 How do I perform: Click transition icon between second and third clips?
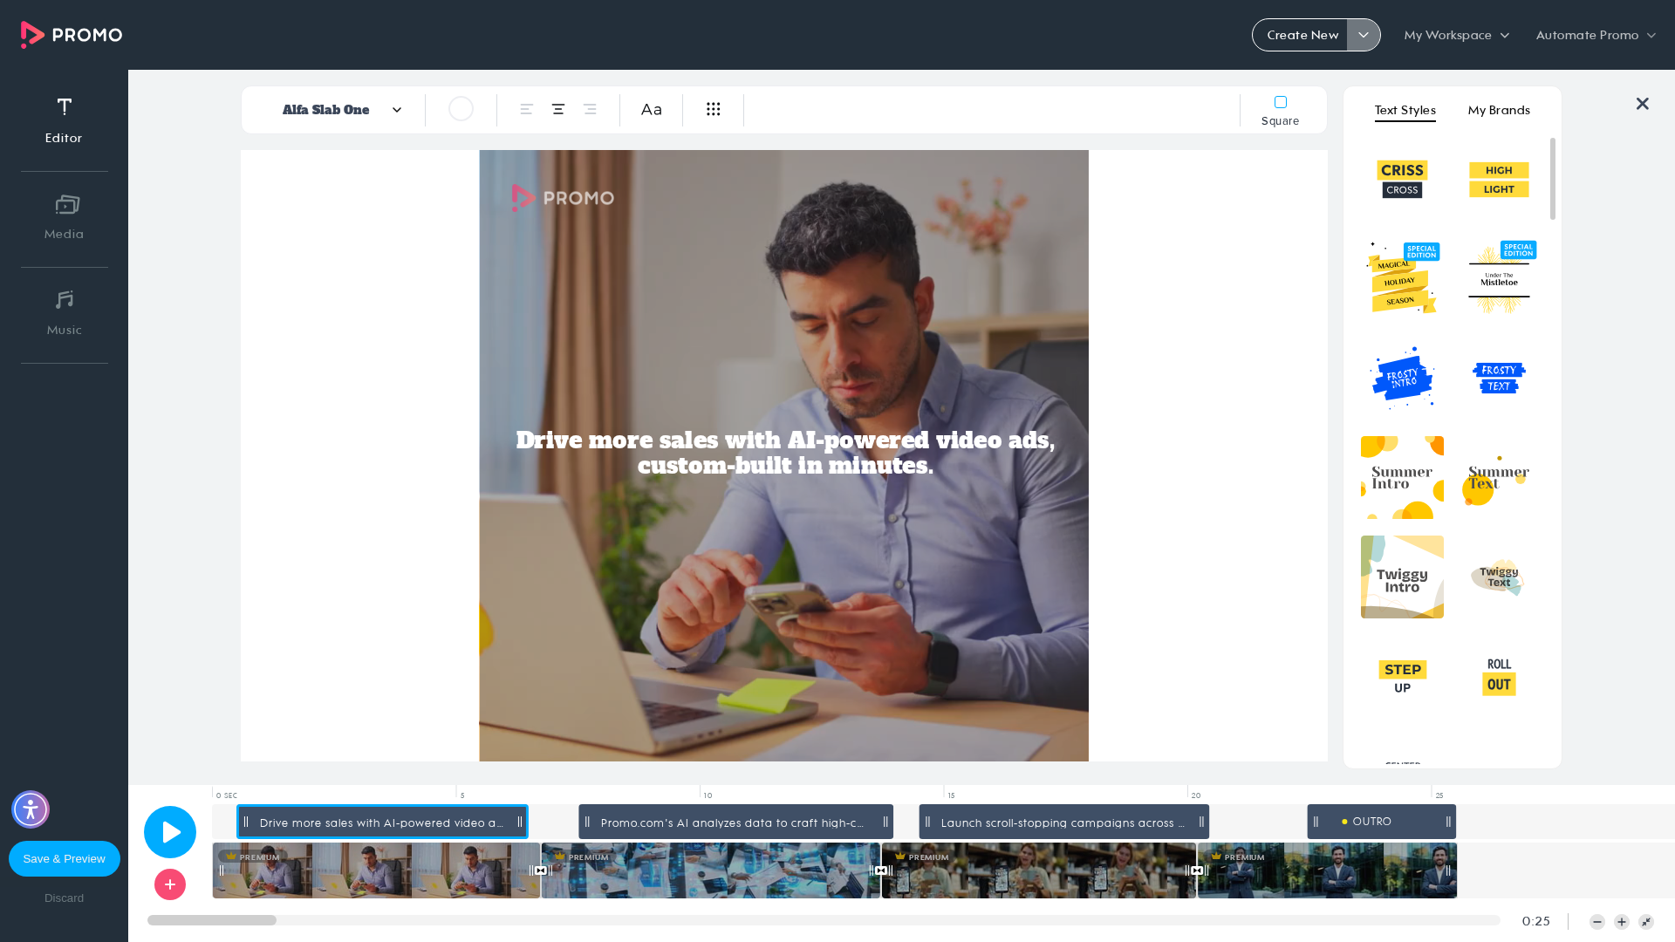click(881, 870)
